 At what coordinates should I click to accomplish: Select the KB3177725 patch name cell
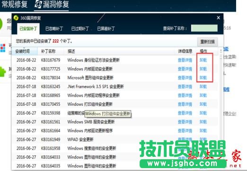[x=51, y=69]
